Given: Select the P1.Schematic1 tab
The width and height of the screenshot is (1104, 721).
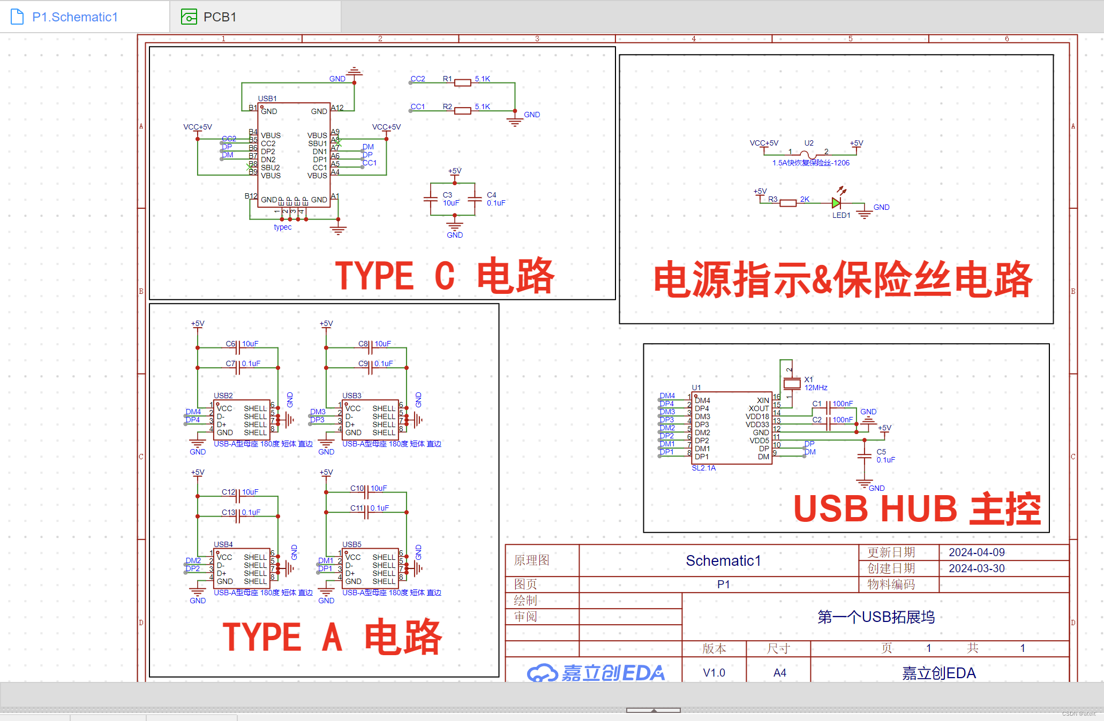Looking at the screenshot, I should coord(74,17).
